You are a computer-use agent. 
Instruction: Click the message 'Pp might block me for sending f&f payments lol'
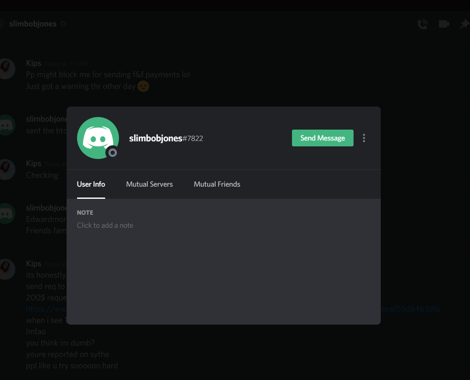coord(108,74)
